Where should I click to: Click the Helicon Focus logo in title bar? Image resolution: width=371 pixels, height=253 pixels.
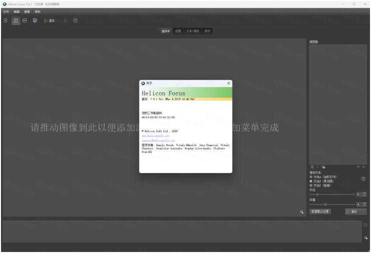tap(4, 4)
